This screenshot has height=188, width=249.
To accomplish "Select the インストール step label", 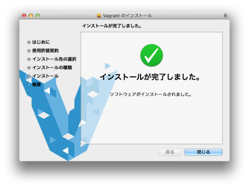I will 46,76.
